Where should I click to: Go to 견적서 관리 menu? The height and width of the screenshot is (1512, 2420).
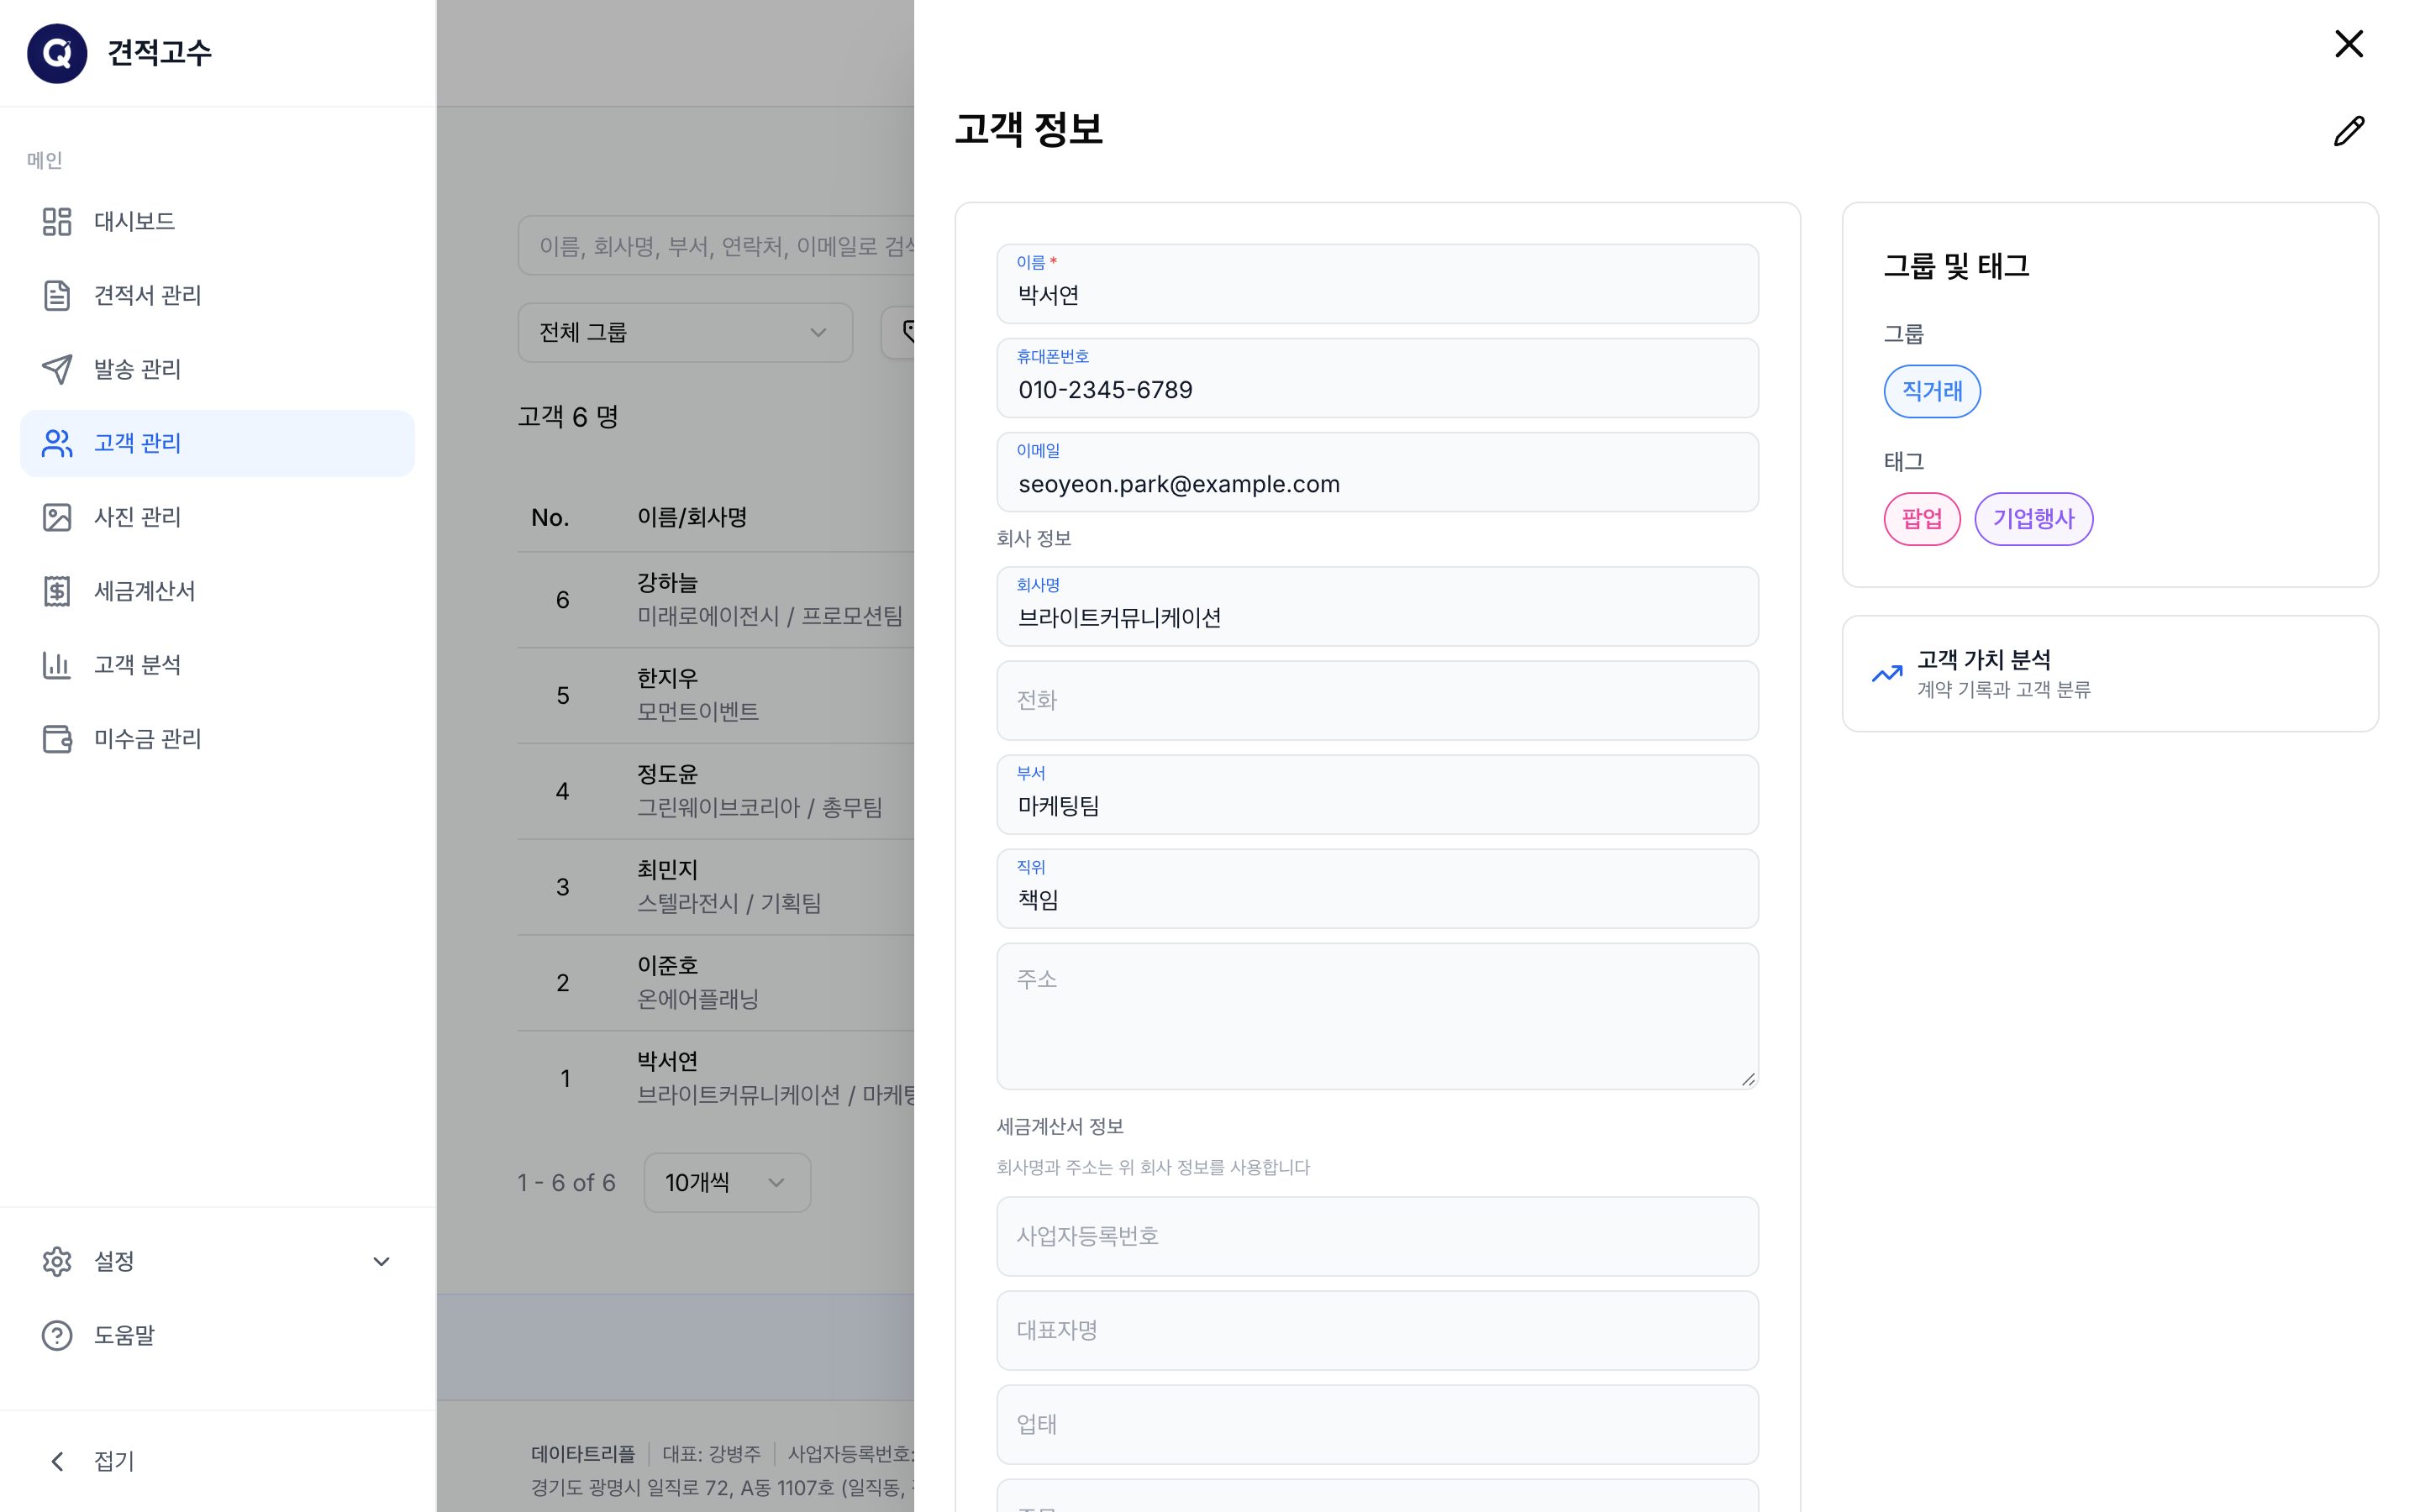pyautogui.click(x=217, y=295)
